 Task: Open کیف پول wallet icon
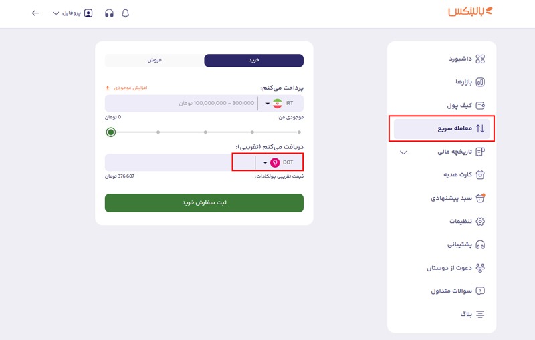[x=480, y=106]
